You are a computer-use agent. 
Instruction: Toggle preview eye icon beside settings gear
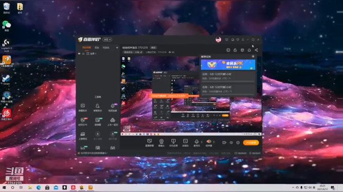click(231, 143)
